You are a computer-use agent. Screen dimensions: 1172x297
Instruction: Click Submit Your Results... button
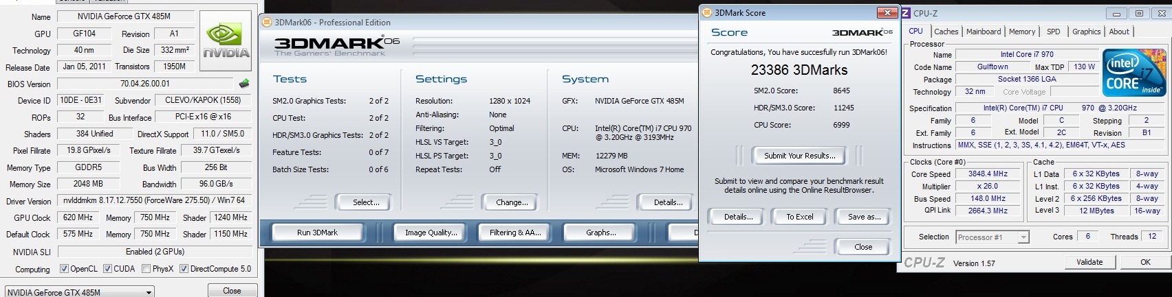tap(799, 156)
